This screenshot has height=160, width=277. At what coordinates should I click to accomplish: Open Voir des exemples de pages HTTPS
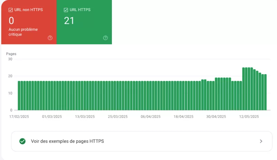[142, 141]
